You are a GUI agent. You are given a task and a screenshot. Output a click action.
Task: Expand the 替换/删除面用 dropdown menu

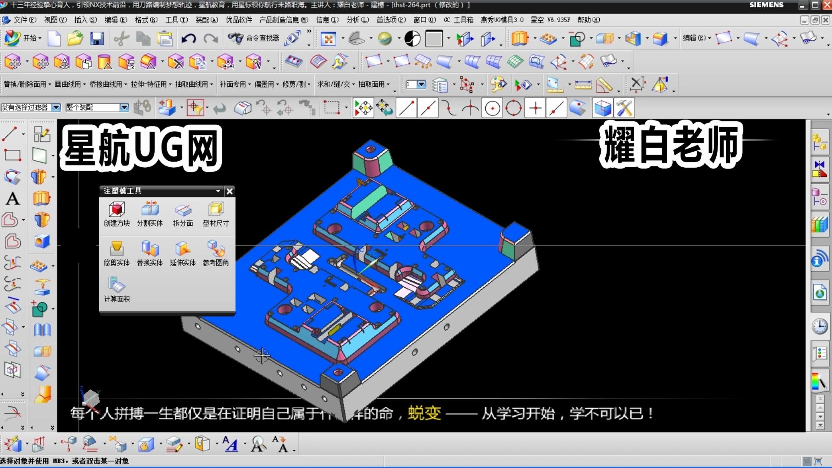click(x=27, y=84)
